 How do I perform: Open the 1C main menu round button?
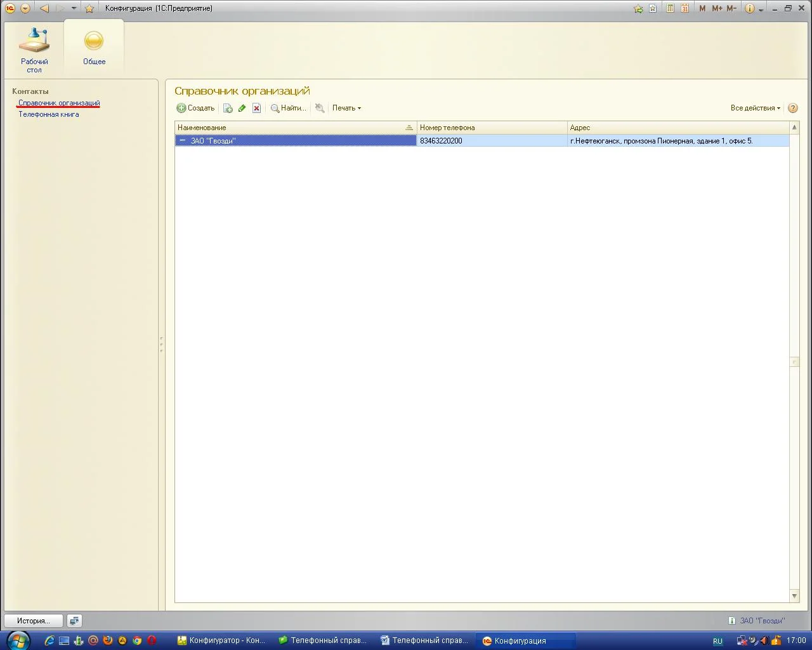tap(10, 8)
